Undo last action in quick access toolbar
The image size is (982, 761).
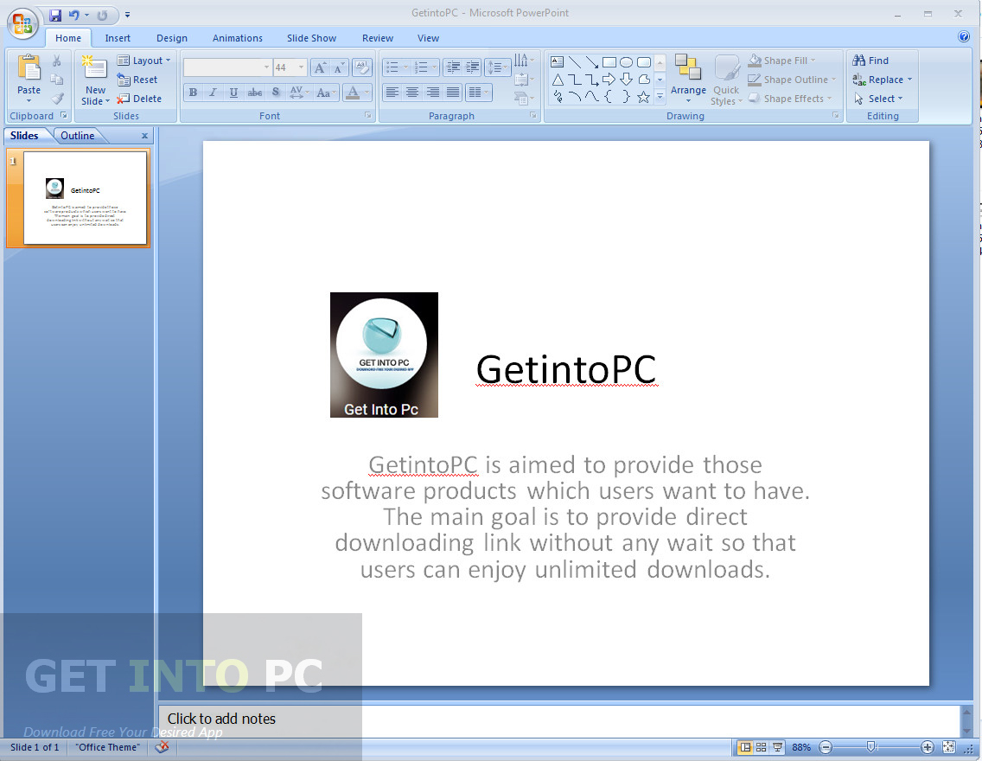73,15
